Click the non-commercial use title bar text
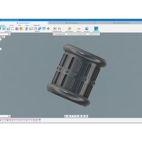This screenshot has height=142, width=142. (x=9, y=20)
